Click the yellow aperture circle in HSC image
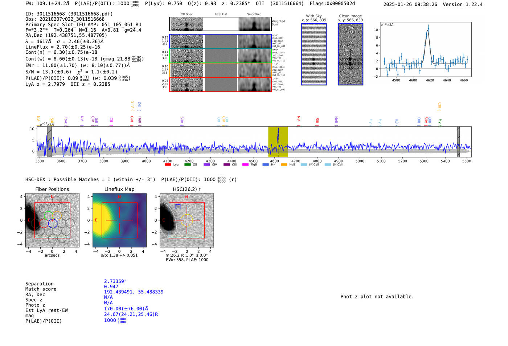Viewport: 508px width, 346px height. [x=187, y=220]
